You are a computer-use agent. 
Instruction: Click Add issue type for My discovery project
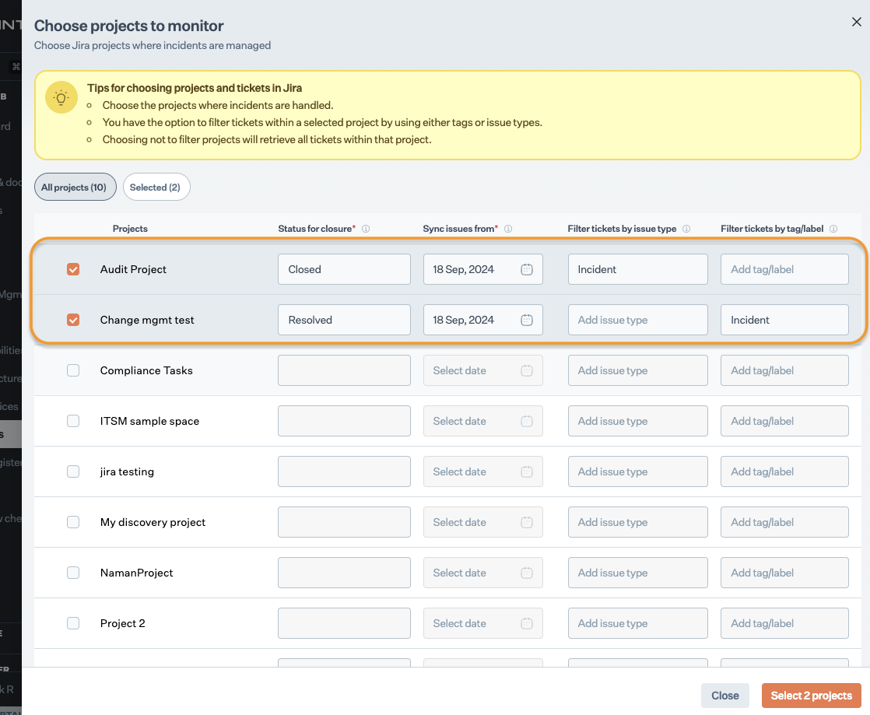point(637,522)
